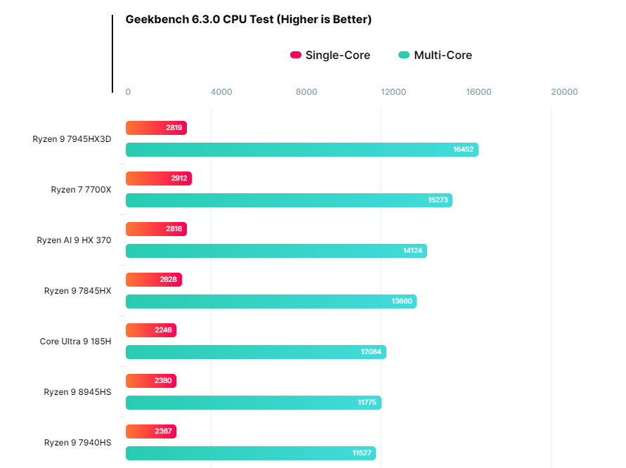Click the Geekbench 6.3.0 CPU Test chart title
This screenshot has height=468, width=626.
pyautogui.click(x=249, y=20)
